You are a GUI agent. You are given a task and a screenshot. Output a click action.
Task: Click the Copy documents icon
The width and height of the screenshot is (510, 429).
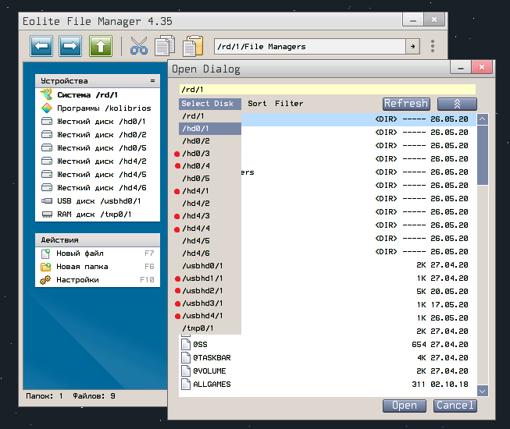164,46
